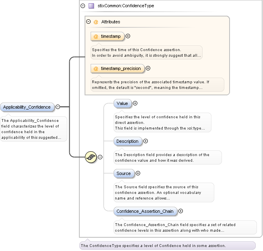The width and height of the screenshot is (263, 251).
Task: Select the Value element
Action: (x=122, y=103)
